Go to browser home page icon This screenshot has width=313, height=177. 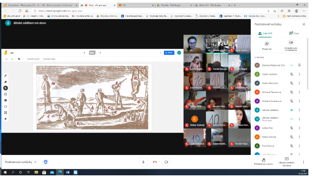[27, 11]
